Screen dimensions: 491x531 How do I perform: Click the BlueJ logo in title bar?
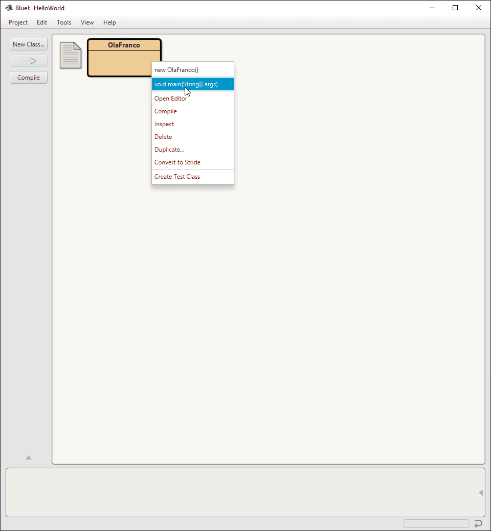coord(9,8)
